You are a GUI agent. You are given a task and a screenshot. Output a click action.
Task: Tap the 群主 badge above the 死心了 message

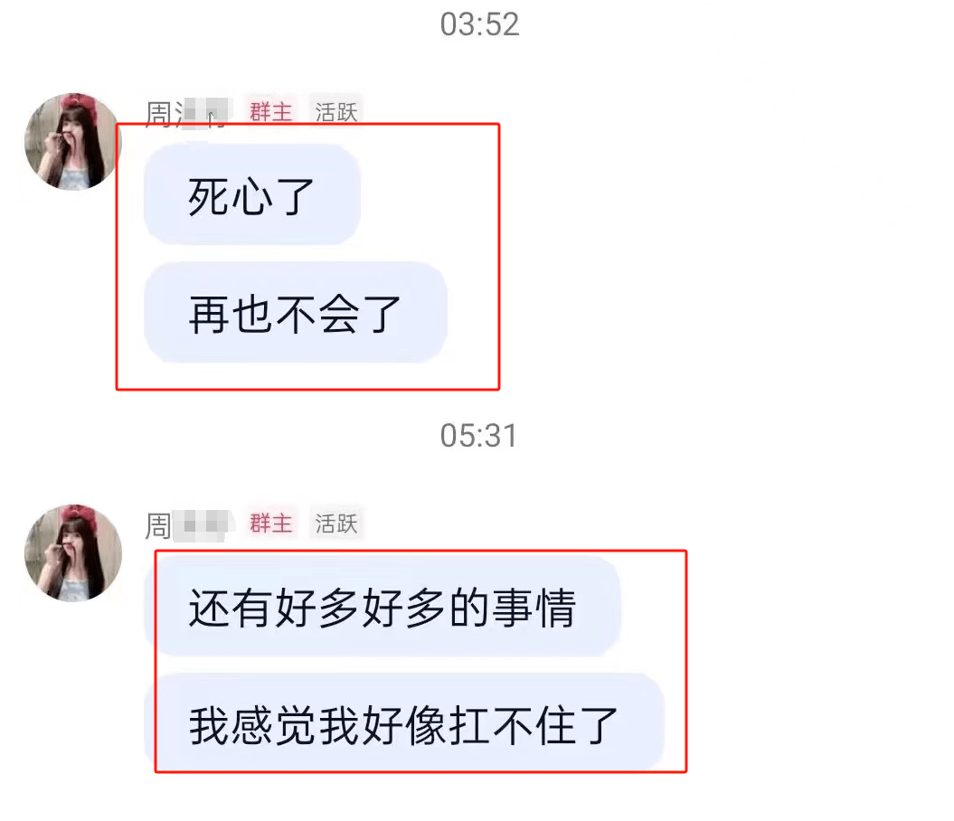pos(270,112)
